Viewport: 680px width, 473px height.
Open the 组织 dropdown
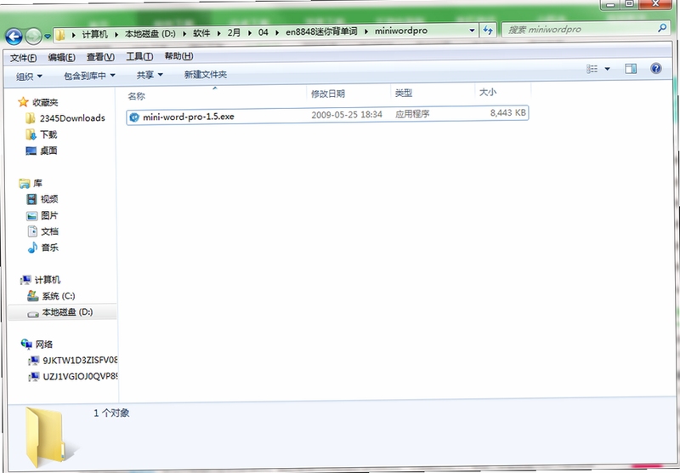point(29,77)
